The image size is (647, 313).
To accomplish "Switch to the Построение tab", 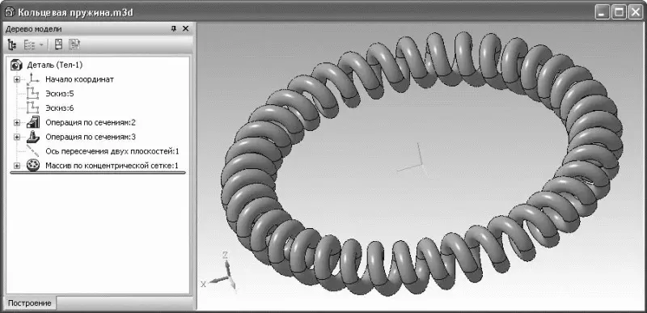I will point(30,303).
